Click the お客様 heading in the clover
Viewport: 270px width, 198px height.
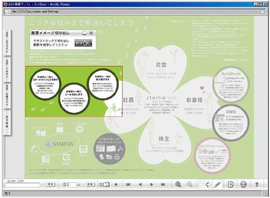[194, 100]
